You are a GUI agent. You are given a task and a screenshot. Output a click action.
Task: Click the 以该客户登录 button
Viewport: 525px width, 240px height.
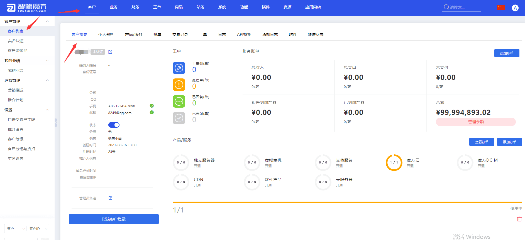tap(114, 219)
